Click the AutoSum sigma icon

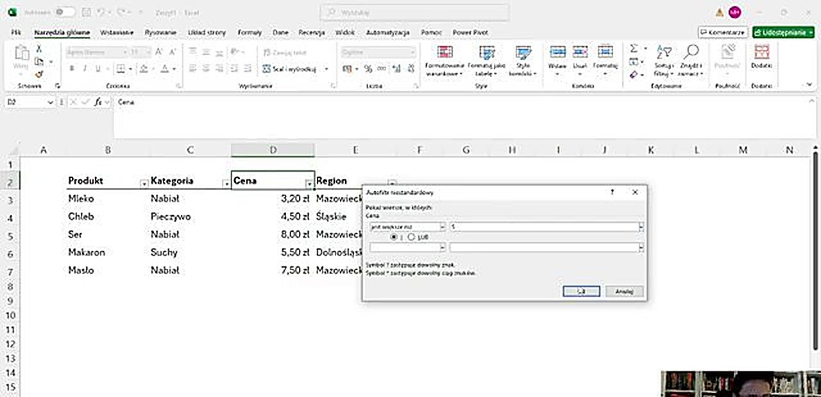634,49
